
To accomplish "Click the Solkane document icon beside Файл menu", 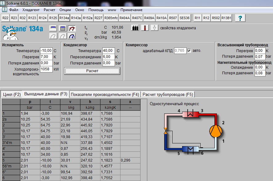I will (4, 10).
